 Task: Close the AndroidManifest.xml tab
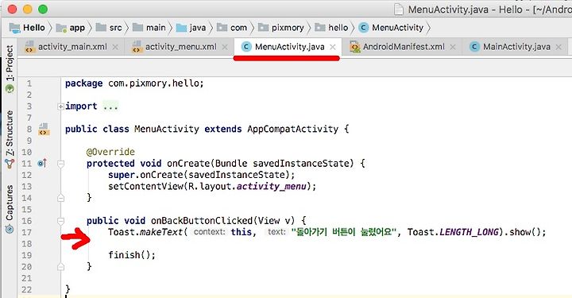pos(453,47)
